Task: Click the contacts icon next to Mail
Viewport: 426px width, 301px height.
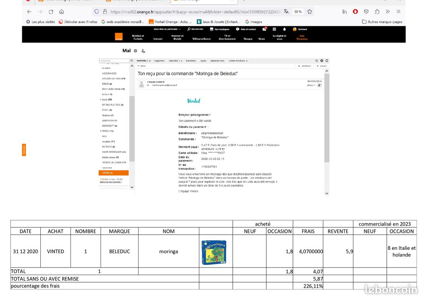Action: [x=143, y=51]
